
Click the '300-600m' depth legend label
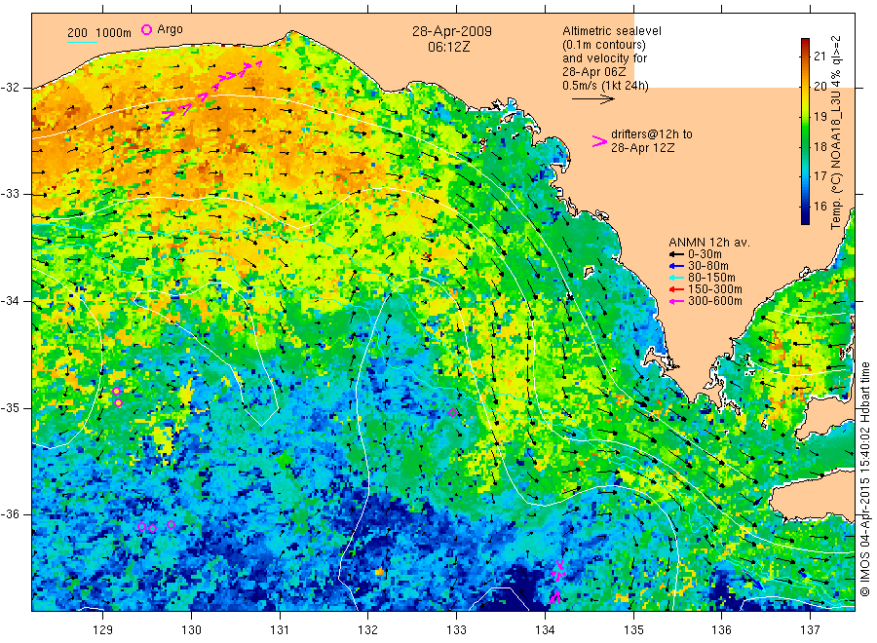[x=715, y=301]
